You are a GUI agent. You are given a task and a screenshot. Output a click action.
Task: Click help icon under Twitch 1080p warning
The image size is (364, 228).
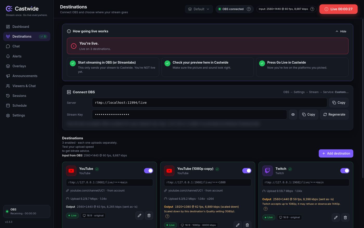pos(265,209)
